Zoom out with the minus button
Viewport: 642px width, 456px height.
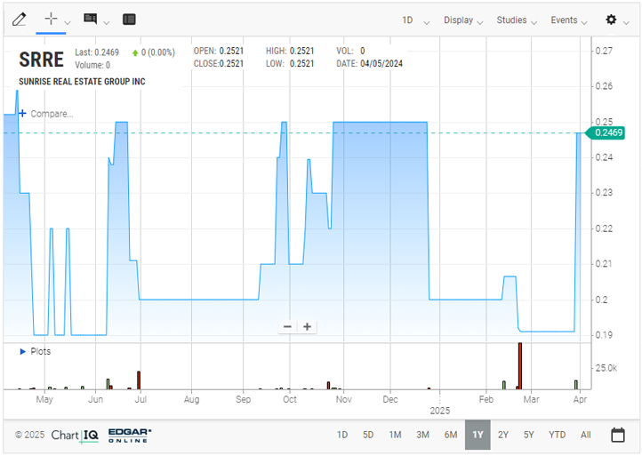coord(287,326)
